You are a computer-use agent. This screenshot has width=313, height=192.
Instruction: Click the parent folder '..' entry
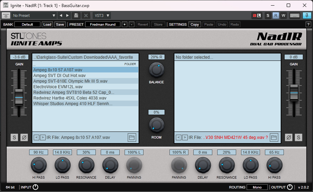(85, 64)
